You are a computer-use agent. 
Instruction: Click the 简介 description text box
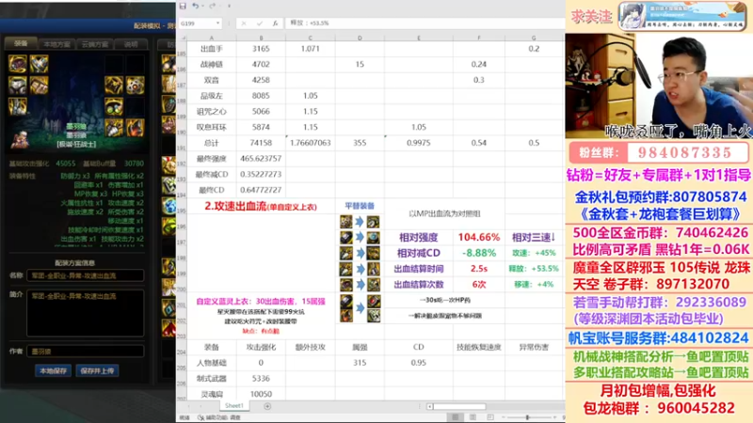(x=86, y=313)
